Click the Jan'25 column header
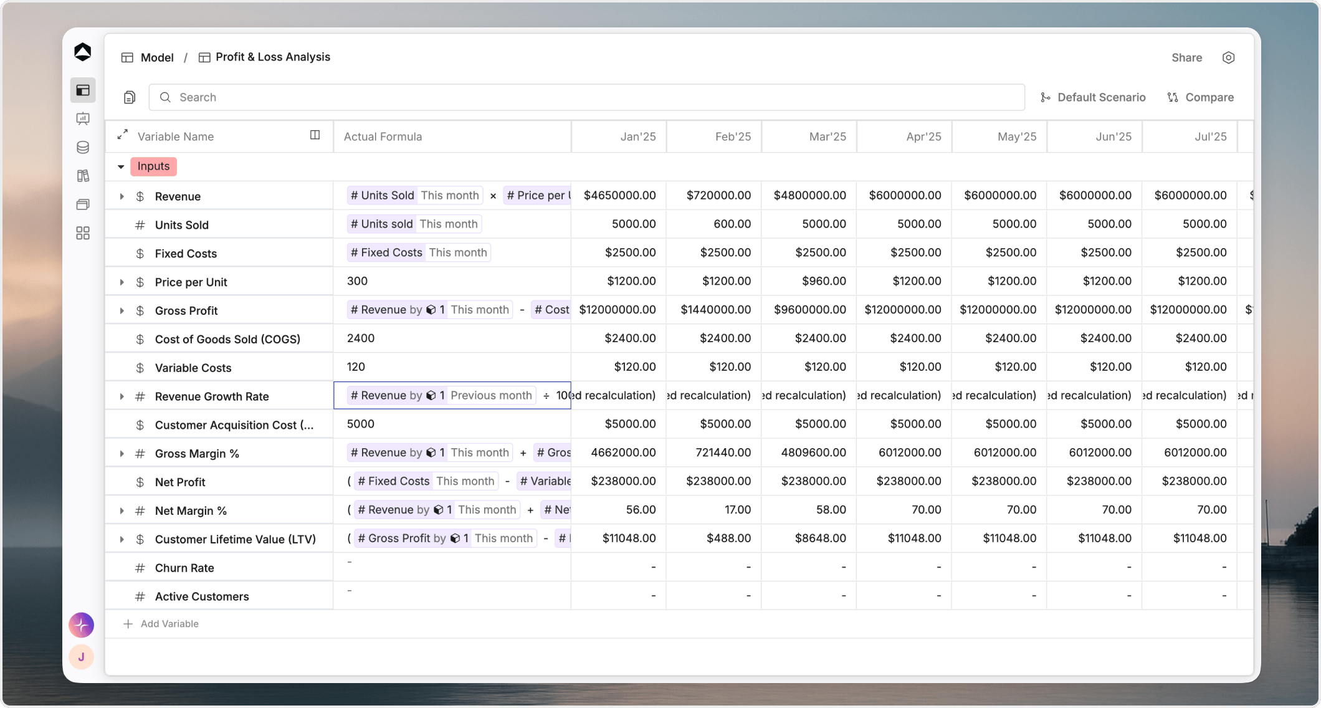 619,136
